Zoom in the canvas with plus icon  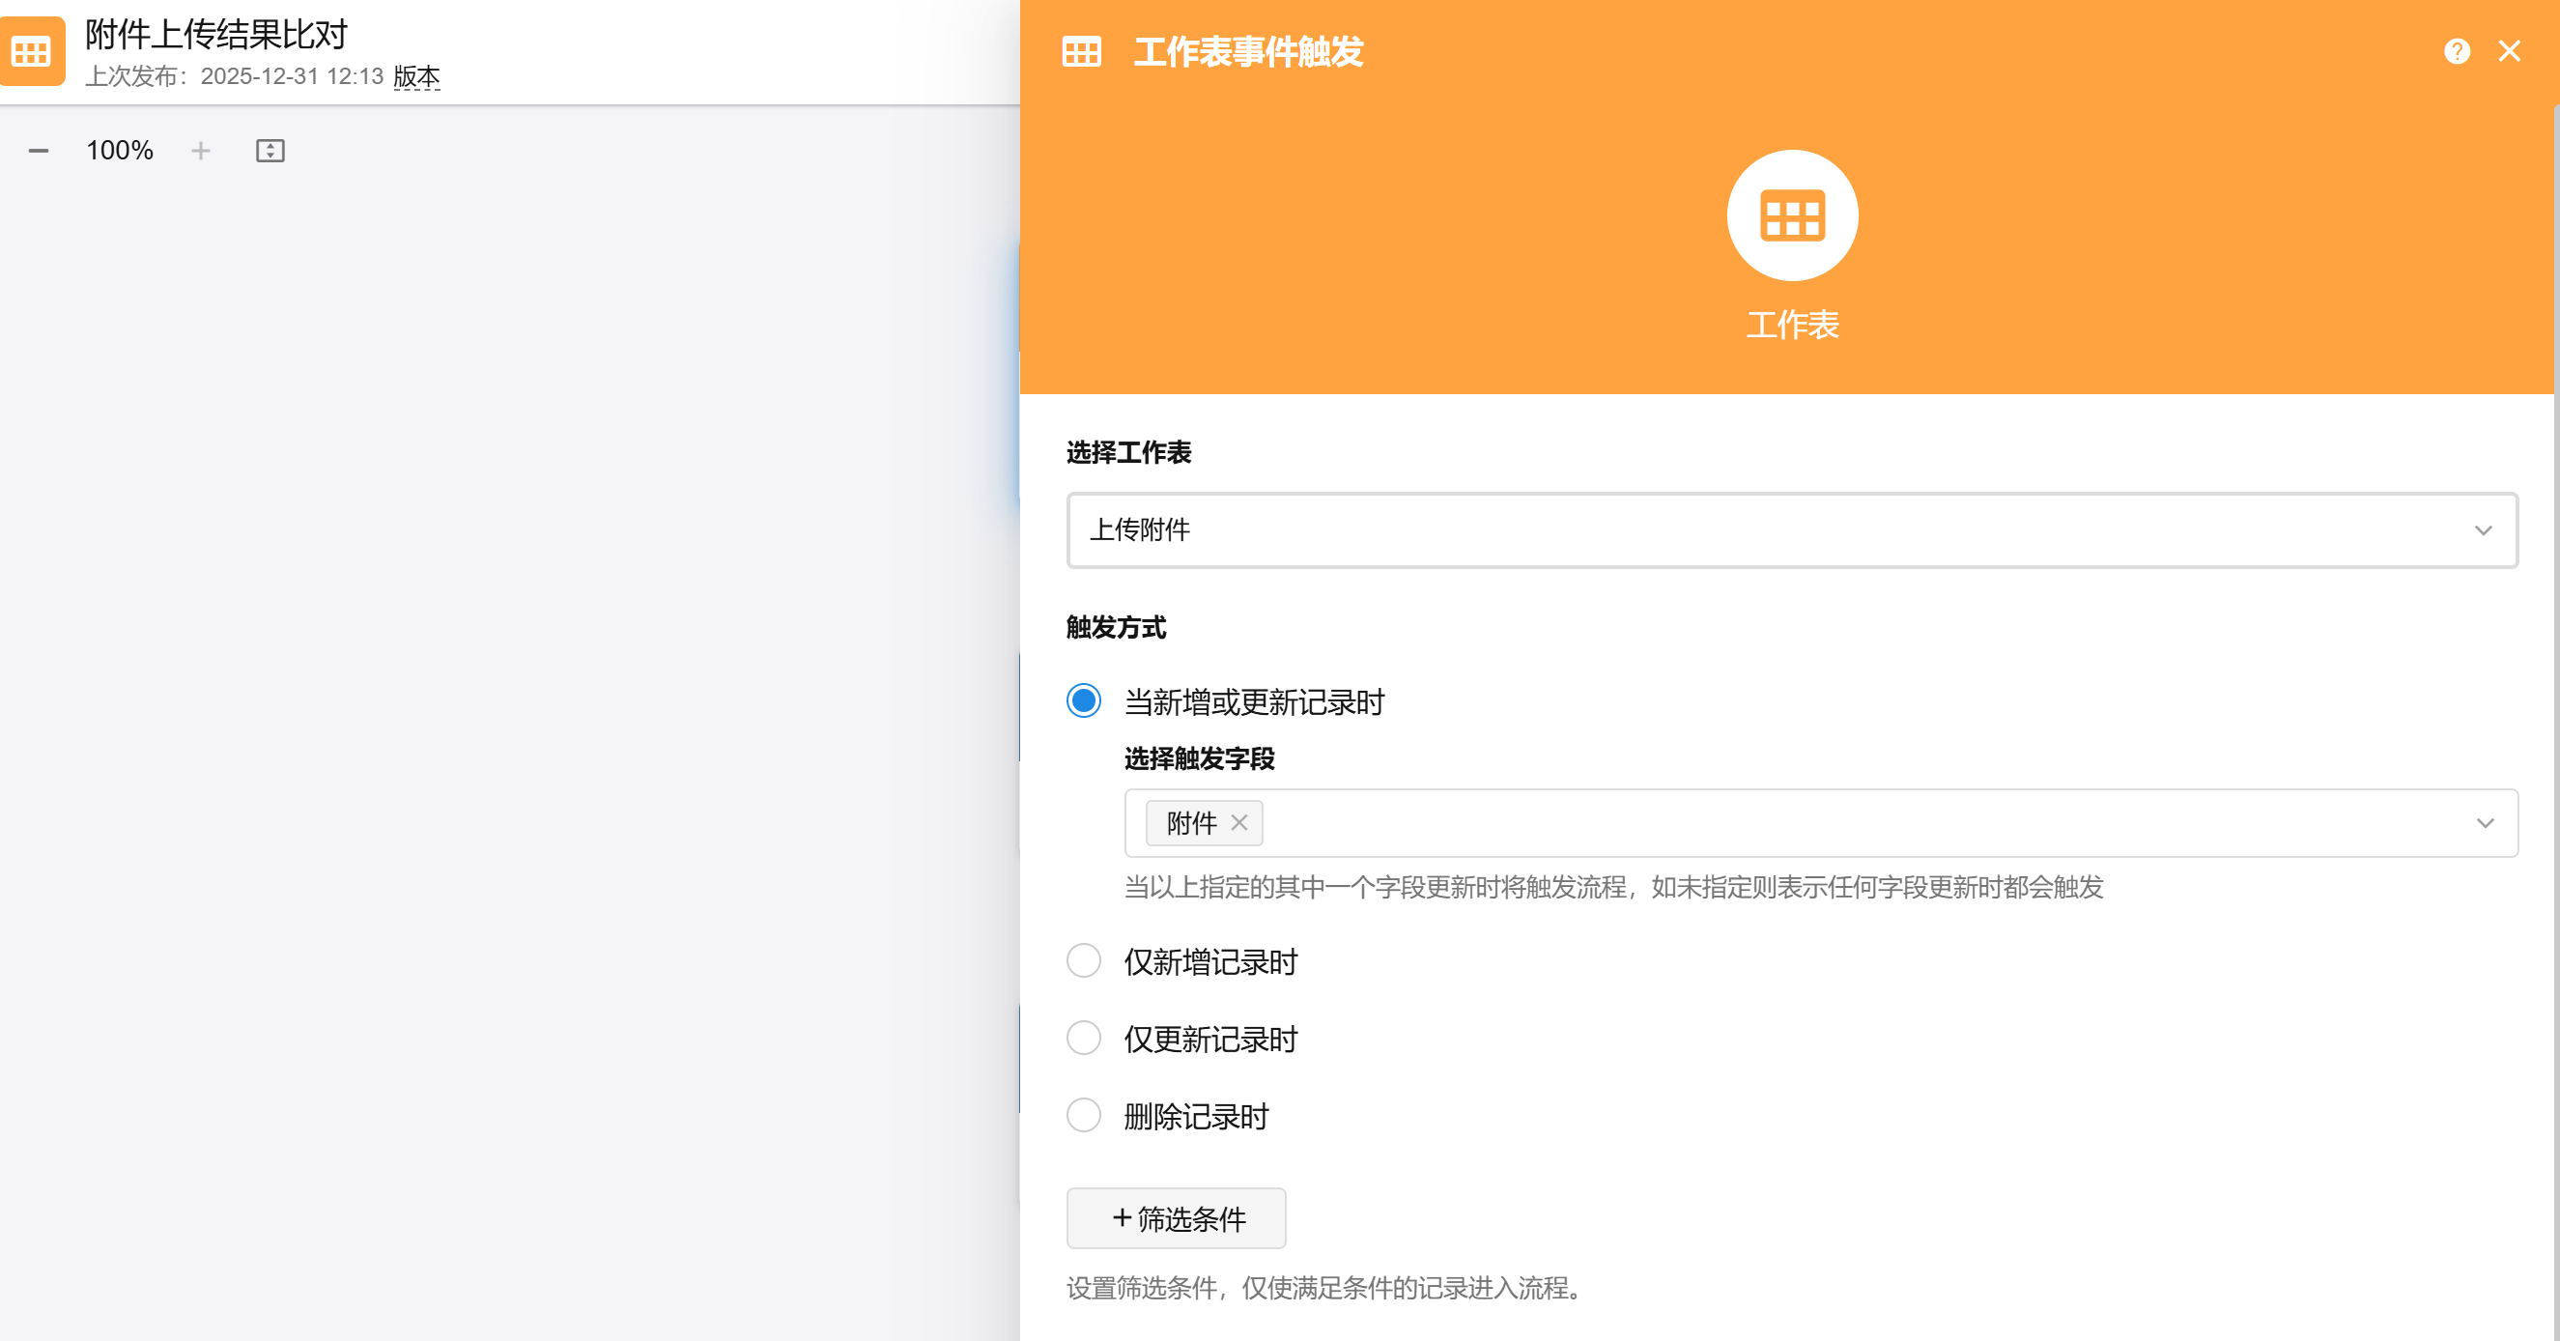tap(201, 151)
